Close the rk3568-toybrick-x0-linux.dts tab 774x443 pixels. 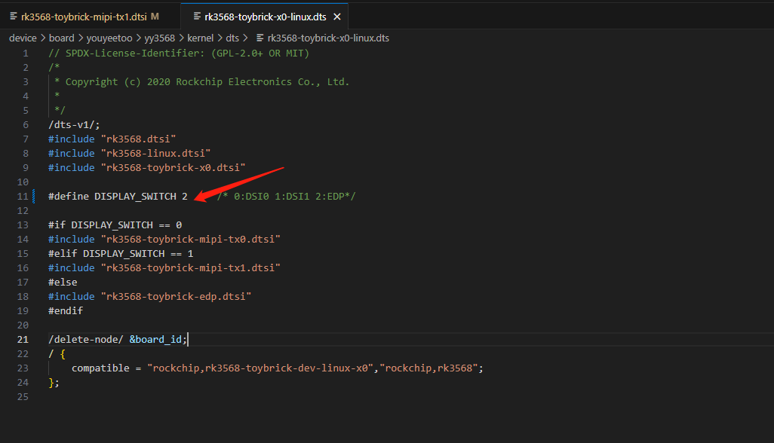coord(336,17)
